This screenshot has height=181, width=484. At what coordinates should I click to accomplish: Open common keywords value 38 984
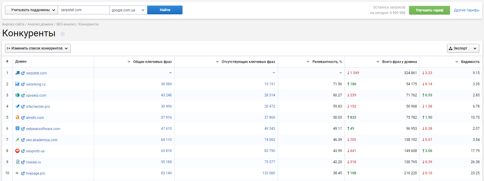166,84
